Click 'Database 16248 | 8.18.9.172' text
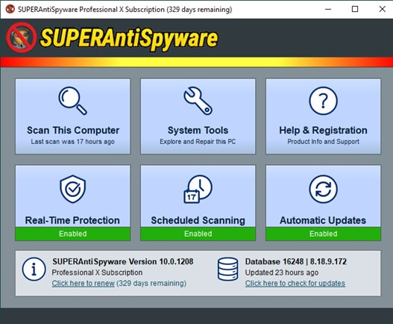Screen dimensions: 393x324 [296, 261]
